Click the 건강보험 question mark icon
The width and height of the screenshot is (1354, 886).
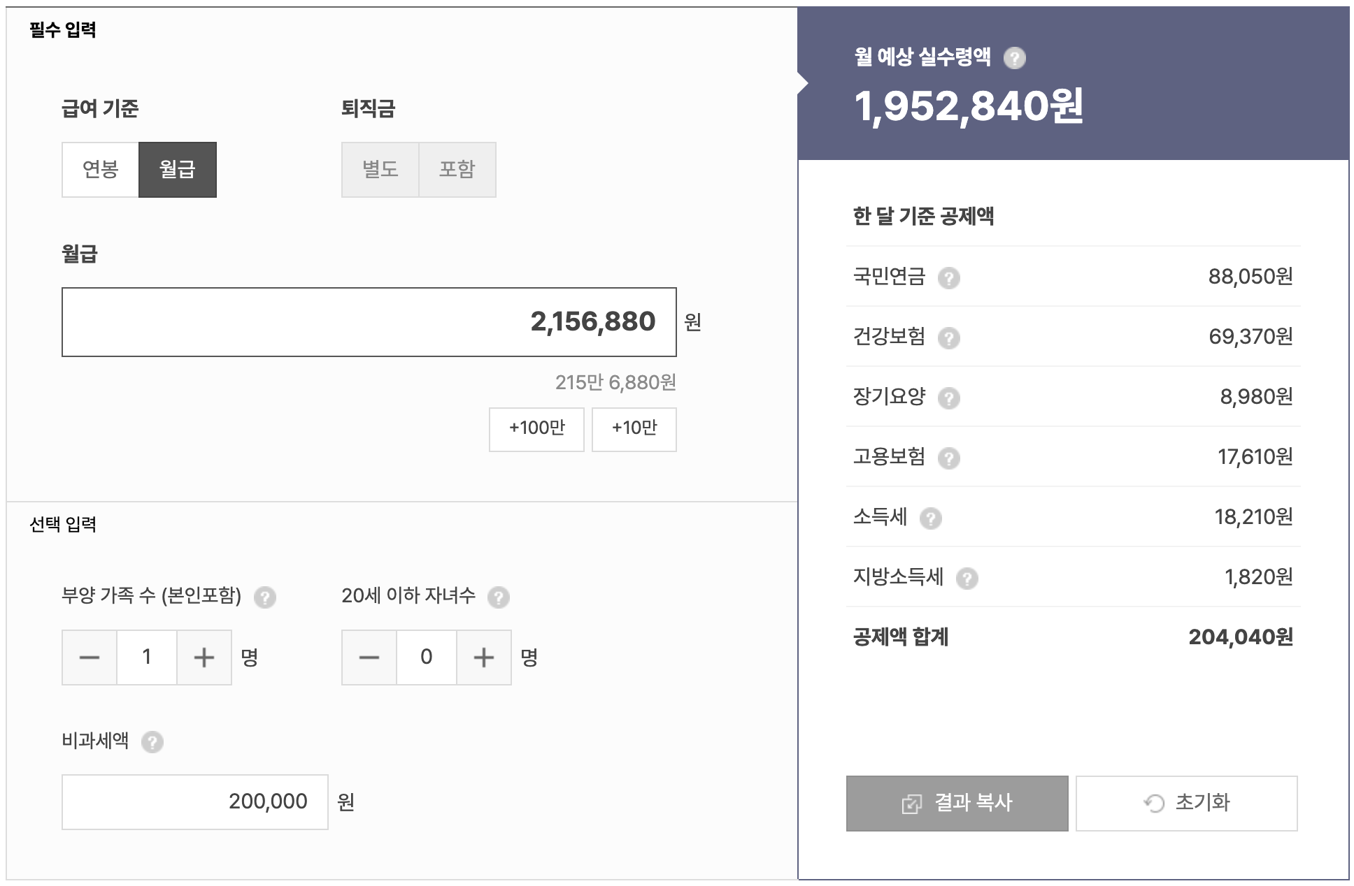pos(948,338)
